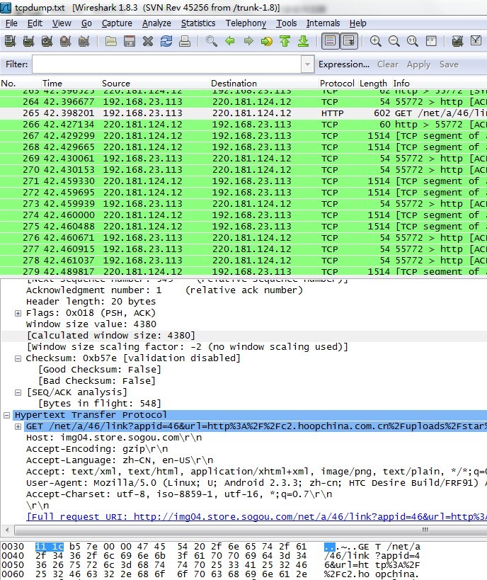Open the Statistics menu

click(x=197, y=23)
